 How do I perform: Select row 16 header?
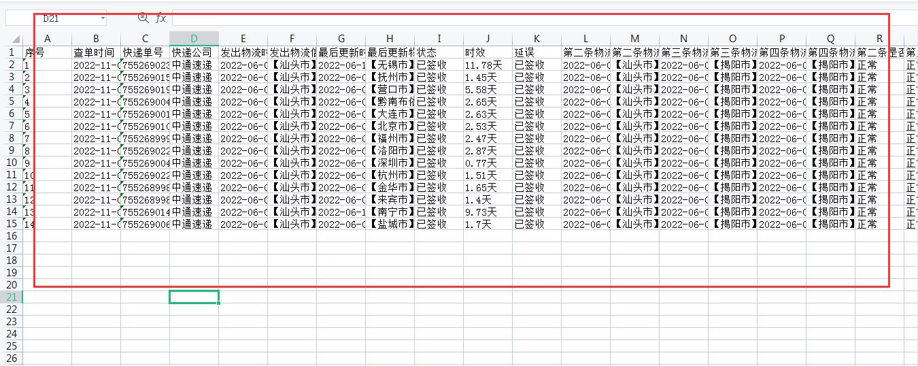tap(11, 236)
